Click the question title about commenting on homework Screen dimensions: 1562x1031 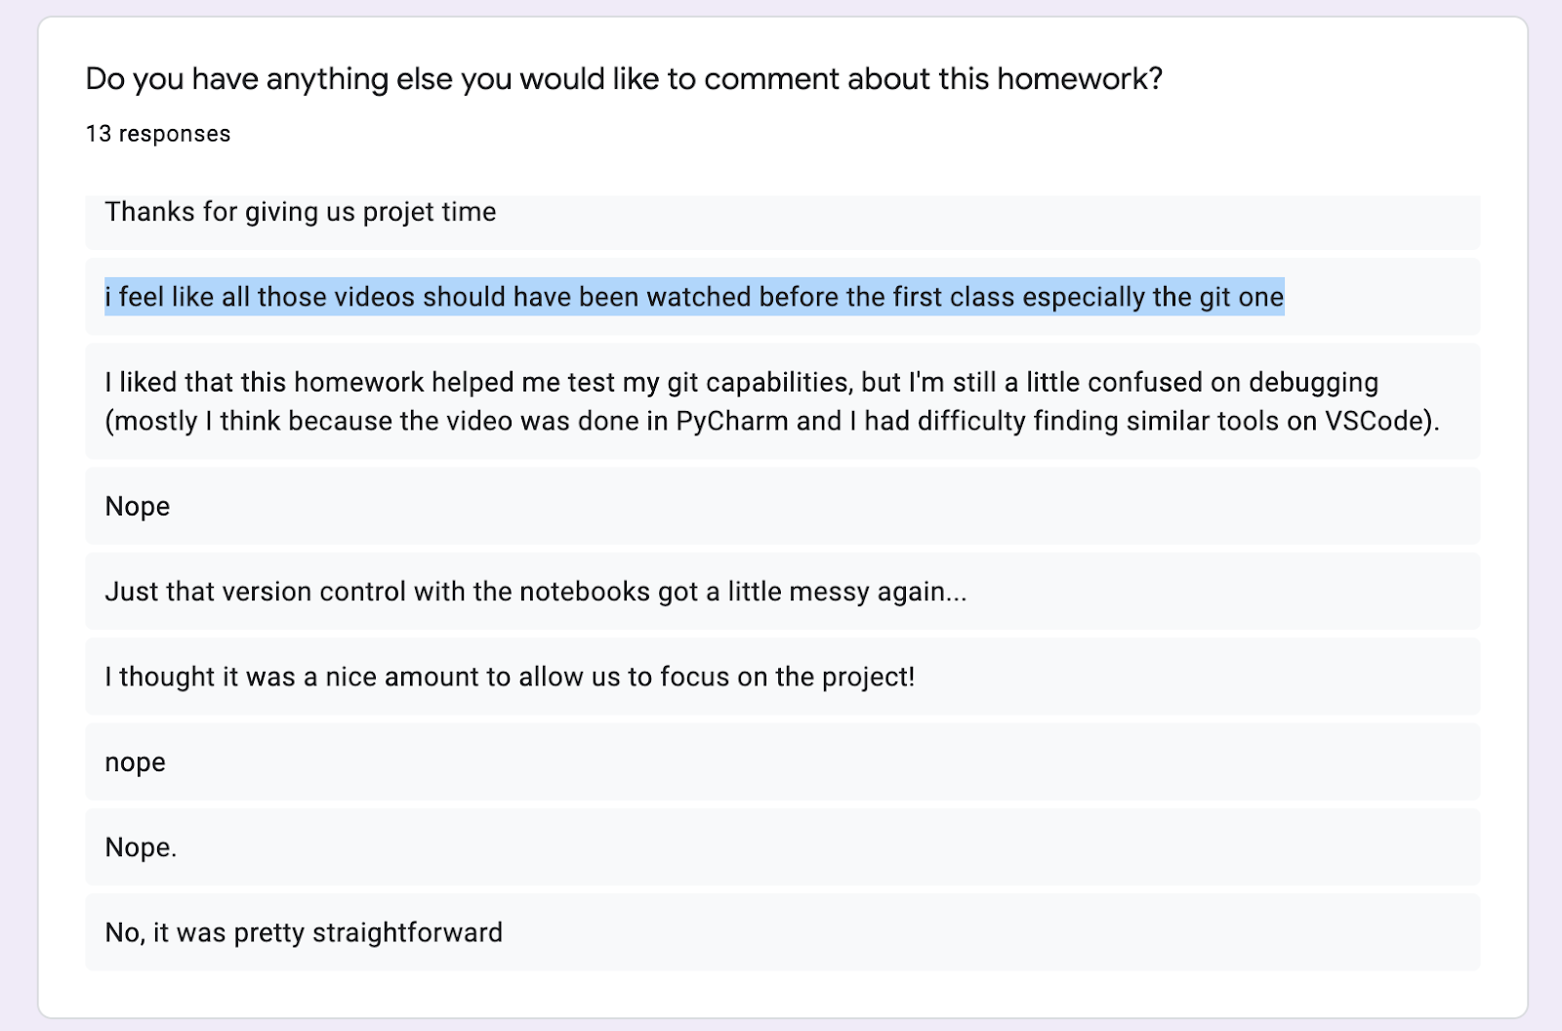[624, 78]
